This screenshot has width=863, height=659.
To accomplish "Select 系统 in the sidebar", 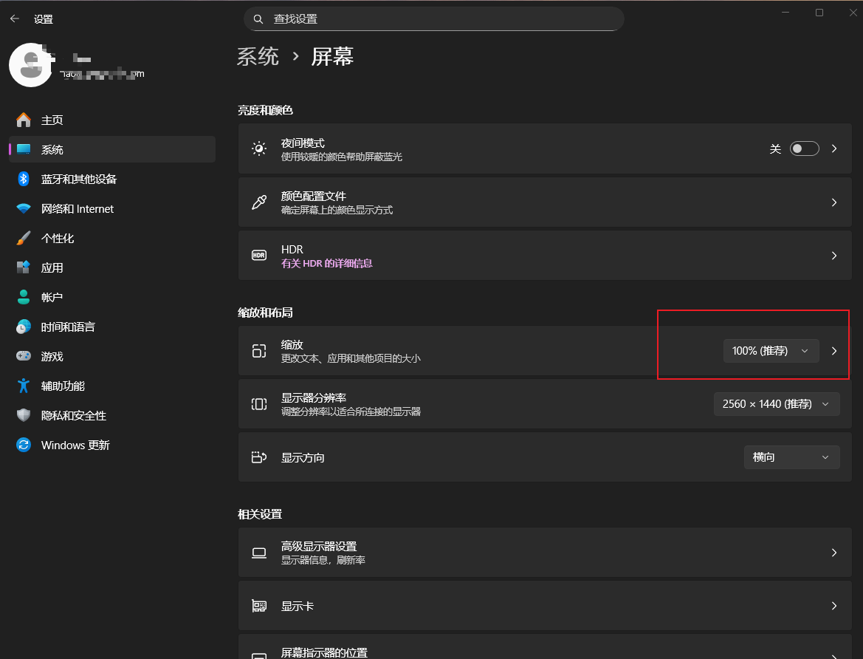I will point(112,149).
